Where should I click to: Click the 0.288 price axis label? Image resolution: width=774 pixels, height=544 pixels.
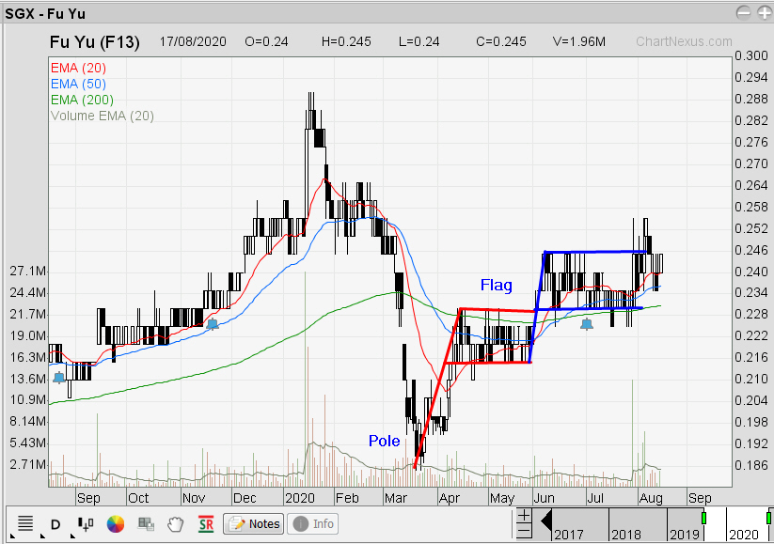(751, 99)
